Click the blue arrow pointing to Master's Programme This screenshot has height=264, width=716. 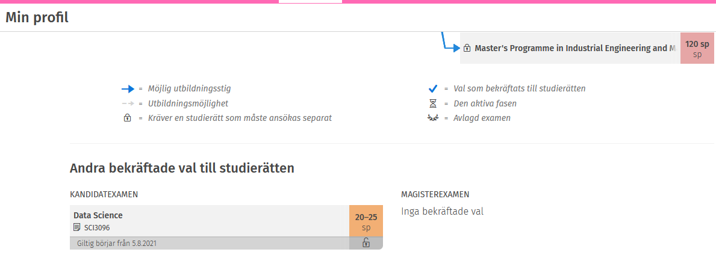click(x=450, y=47)
